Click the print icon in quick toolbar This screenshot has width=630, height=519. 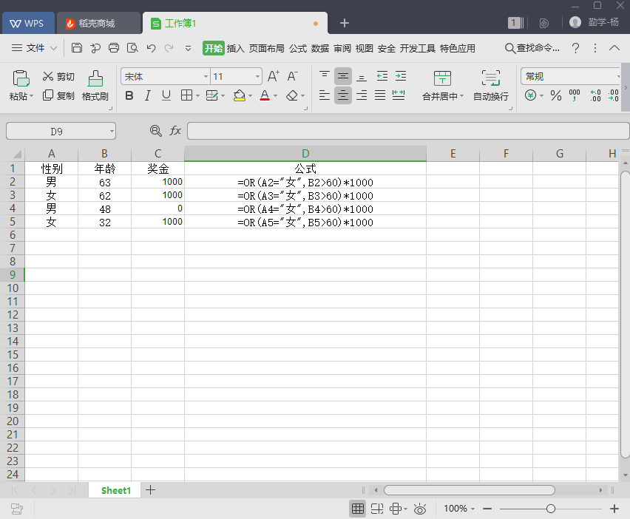click(x=114, y=48)
